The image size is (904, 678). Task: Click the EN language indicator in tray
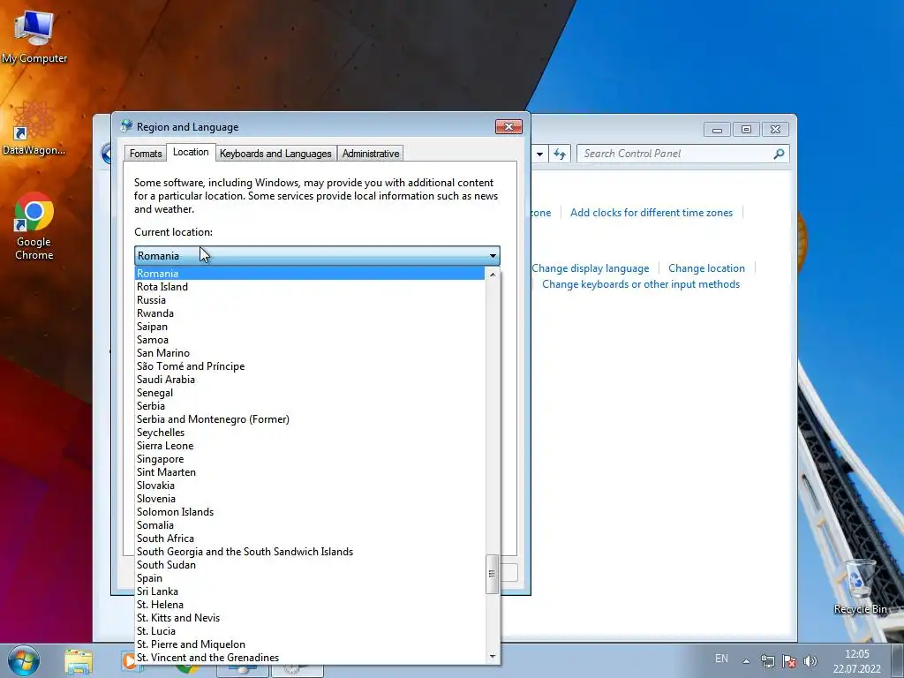pos(721,659)
